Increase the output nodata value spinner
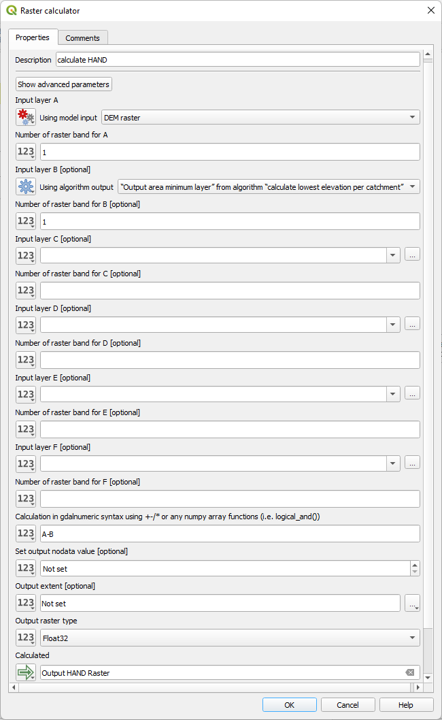The image size is (442, 720). pyautogui.click(x=414, y=565)
